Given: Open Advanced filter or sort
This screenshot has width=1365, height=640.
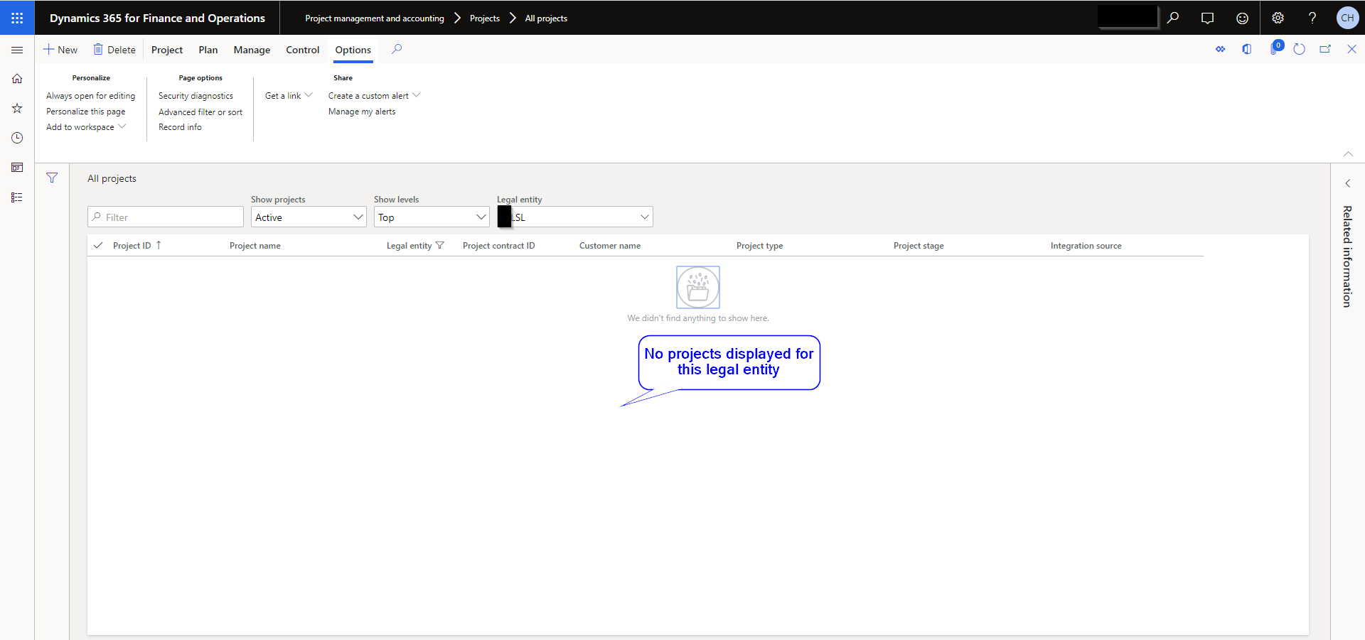Looking at the screenshot, I should tap(200, 112).
